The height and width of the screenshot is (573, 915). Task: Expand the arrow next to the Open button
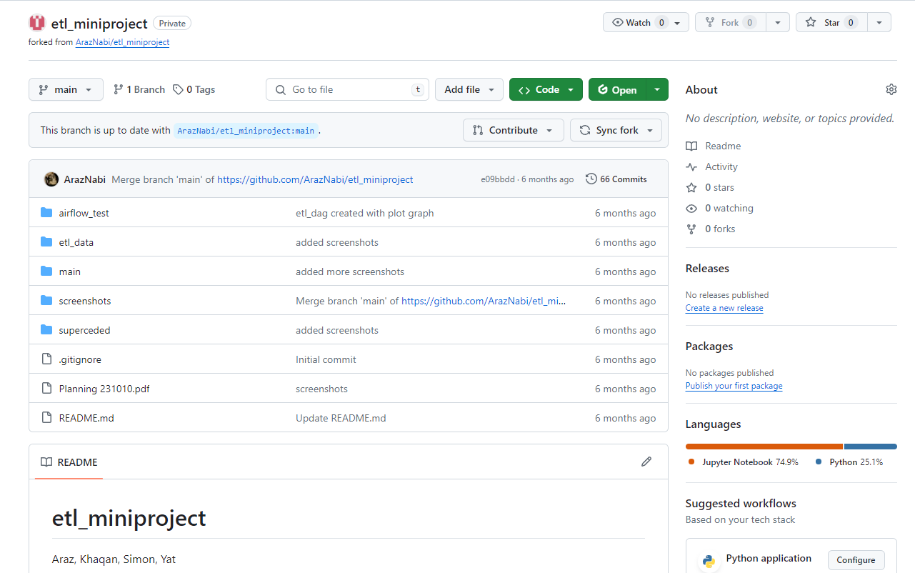pyautogui.click(x=657, y=89)
